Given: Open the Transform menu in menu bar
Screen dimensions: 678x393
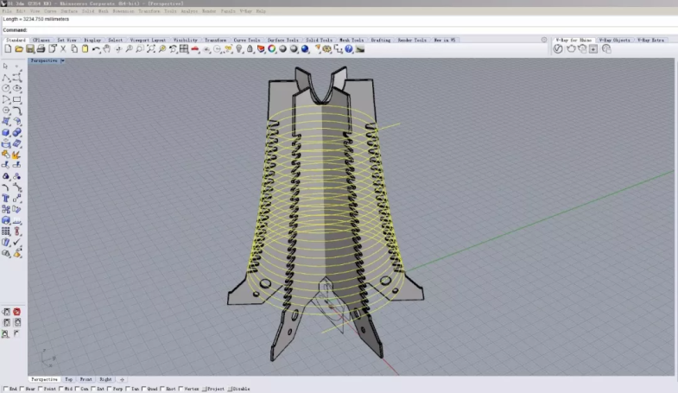Looking at the screenshot, I should pos(149,11).
